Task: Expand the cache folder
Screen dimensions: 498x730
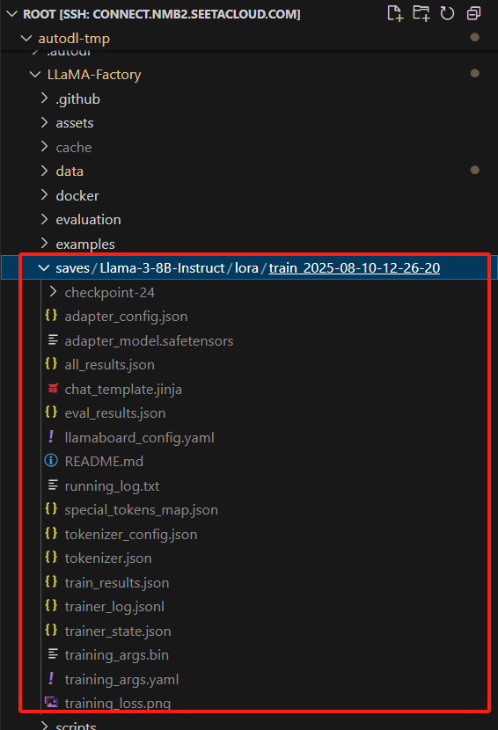Action: coord(44,147)
